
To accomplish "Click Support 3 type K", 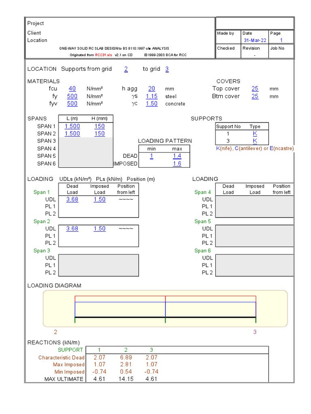I will pyautogui.click(x=255, y=141).
